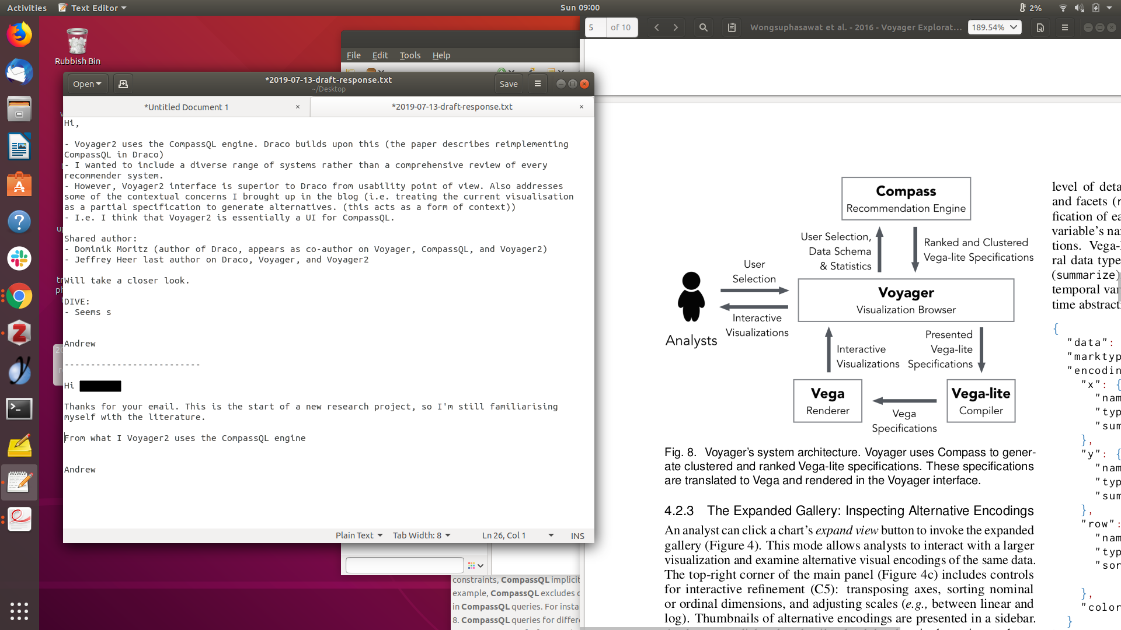1121x630 pixels.
Task: Click the Save button
Action: [x=508, y=84]
